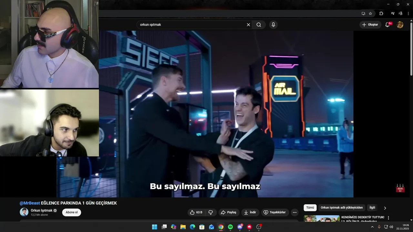Switch to Chrome on the taskbar

point(221,227)
